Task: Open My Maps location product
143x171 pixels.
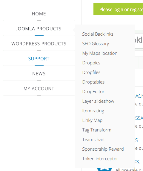Action: coord(100,53)
